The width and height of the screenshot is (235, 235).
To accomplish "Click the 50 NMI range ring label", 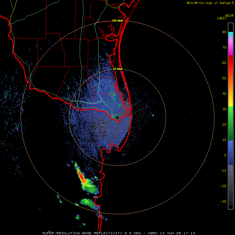I will pos(118,69).
